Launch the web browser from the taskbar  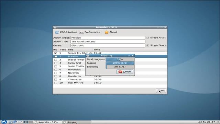[15, 122]
